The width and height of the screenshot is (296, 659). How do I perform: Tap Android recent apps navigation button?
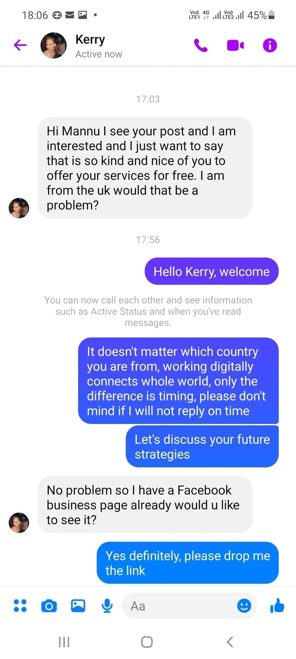click(x=64, y=642)
